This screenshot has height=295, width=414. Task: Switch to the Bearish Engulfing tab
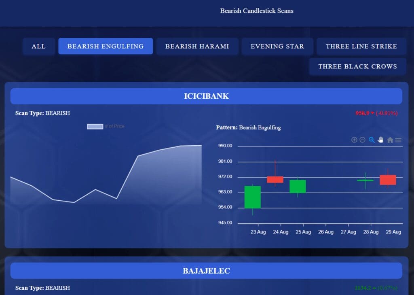coord(106,46)
